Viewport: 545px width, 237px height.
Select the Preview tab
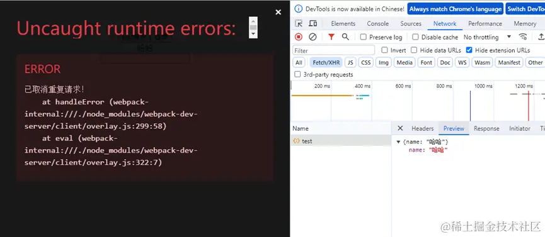click(454, 128)
